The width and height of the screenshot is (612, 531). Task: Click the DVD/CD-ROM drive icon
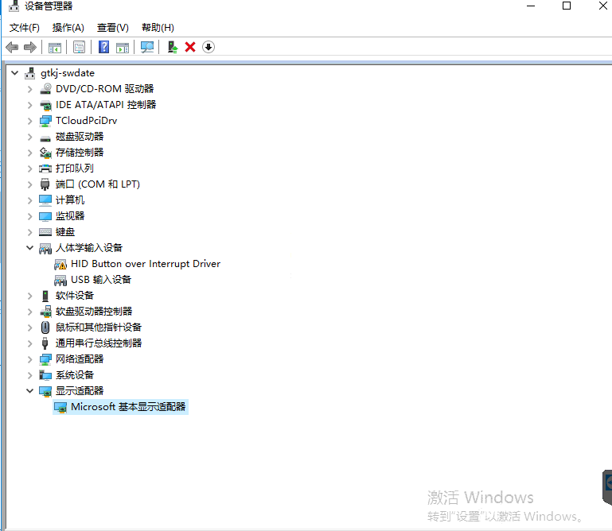[x=45, y=89]
